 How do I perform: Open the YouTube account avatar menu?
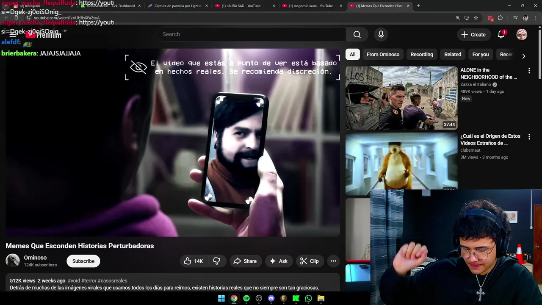[x=522, y=35]
